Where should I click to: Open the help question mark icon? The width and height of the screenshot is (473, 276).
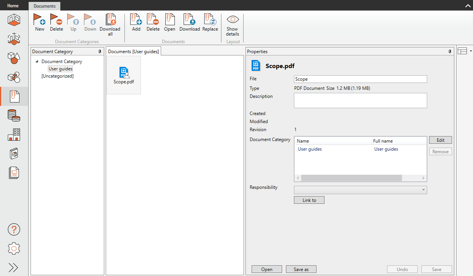pyautogui.click(x=14, y=229)
